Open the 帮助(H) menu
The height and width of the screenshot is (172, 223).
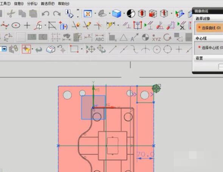[x=63, y=3]
